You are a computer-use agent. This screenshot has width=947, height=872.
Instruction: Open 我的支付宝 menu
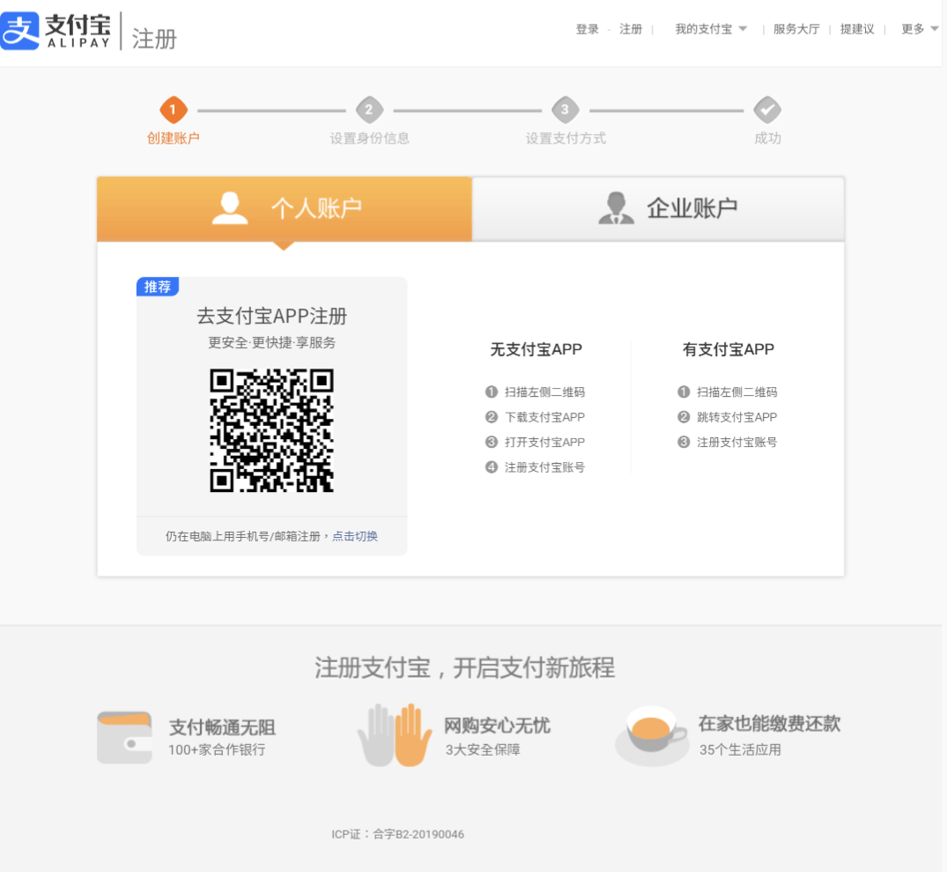[704, 29]
